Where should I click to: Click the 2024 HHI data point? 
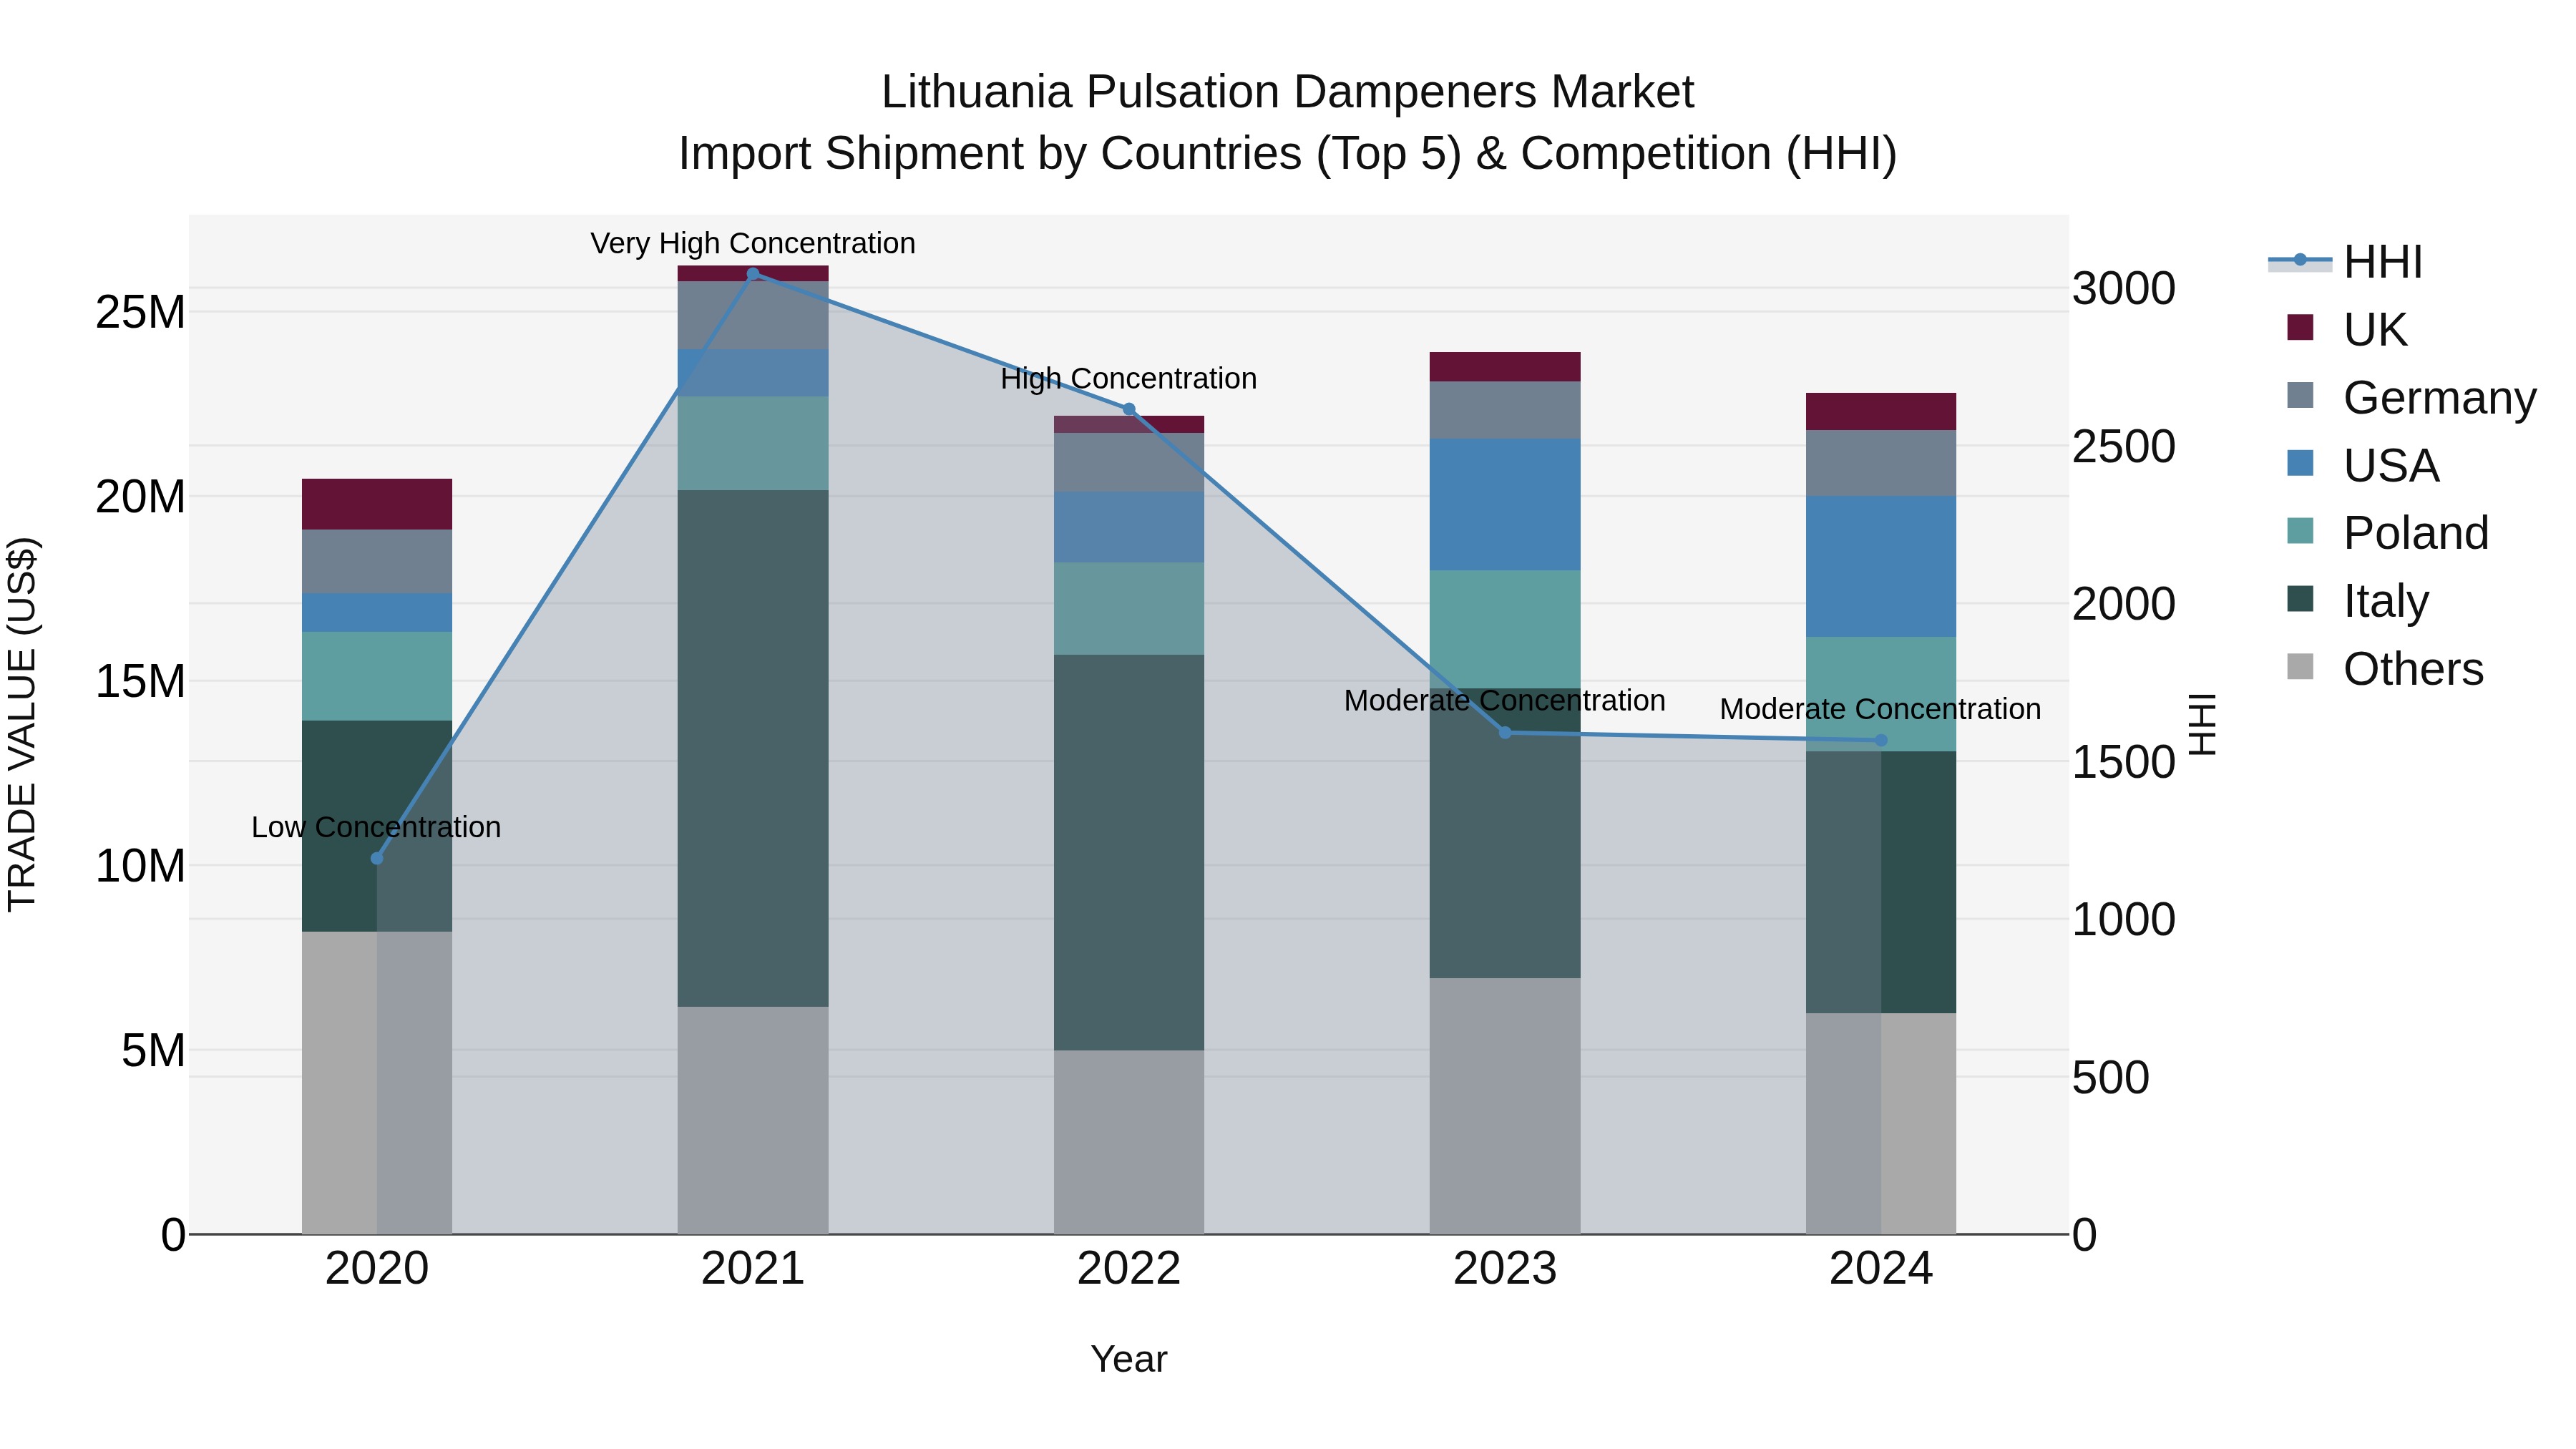1881,740
